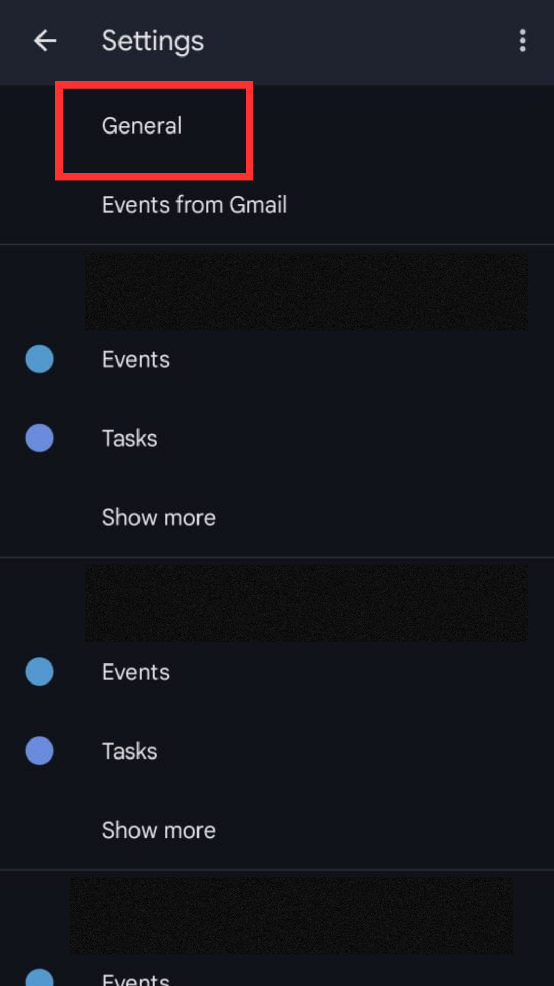Open the General settings entry

click(x=142, y=126)
